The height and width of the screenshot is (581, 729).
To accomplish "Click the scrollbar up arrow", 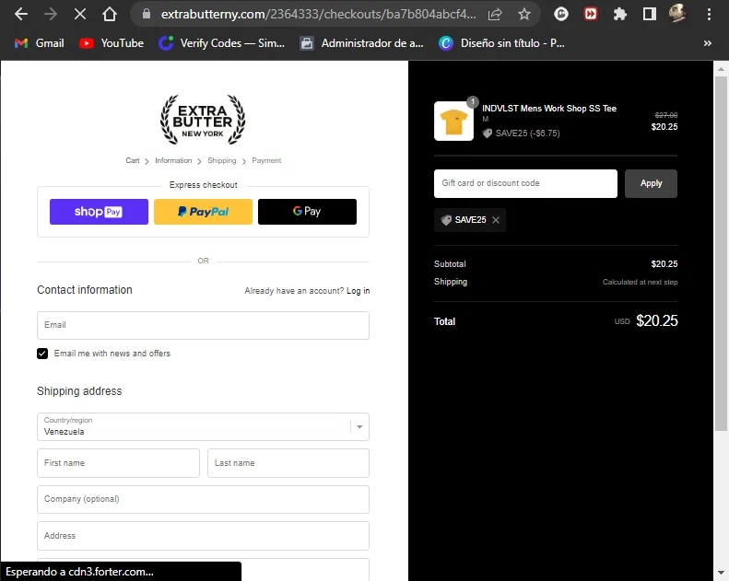I will (x=721, y=69).
